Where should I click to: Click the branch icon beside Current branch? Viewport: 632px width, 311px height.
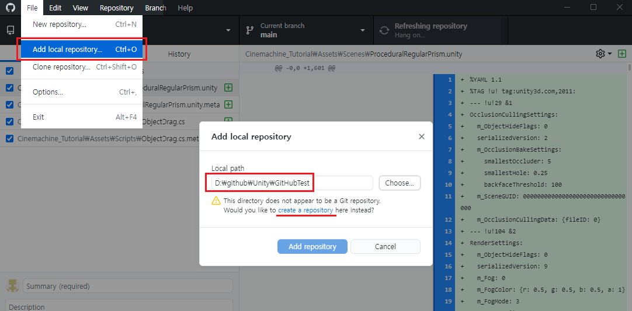(x=250, y=30)
